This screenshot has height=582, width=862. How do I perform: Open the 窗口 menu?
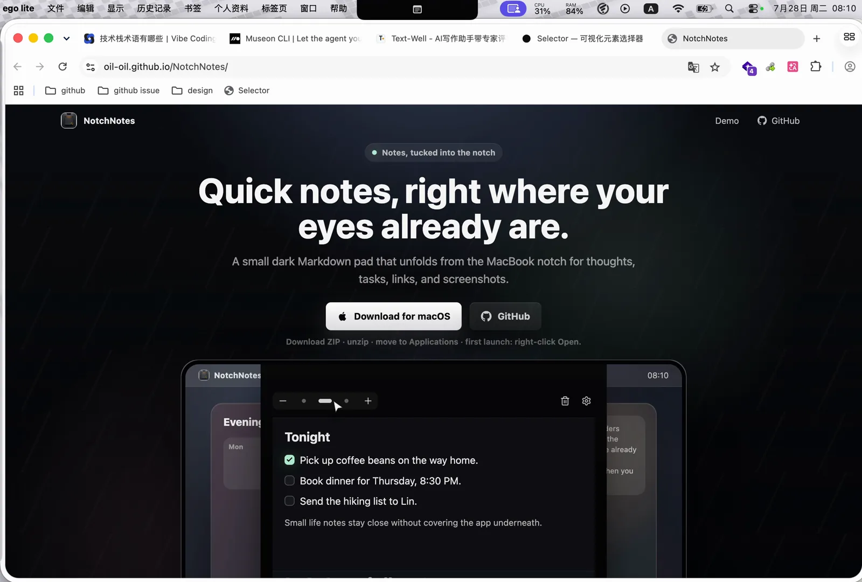pos(308,9)
